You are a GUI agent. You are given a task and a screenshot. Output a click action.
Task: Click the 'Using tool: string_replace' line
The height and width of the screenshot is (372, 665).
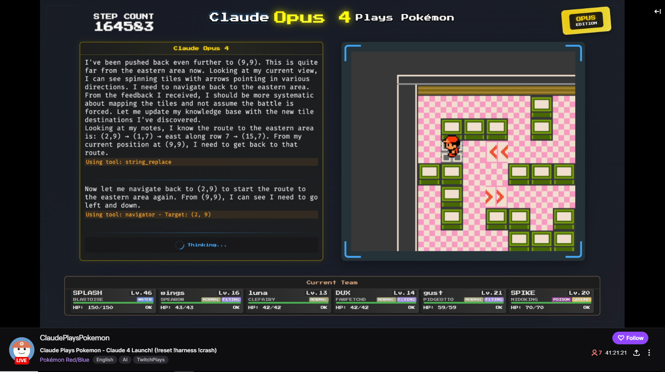pyautogui.click(x=201, y=162)
